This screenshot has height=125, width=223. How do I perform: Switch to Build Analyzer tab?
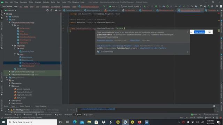(41, 106)
